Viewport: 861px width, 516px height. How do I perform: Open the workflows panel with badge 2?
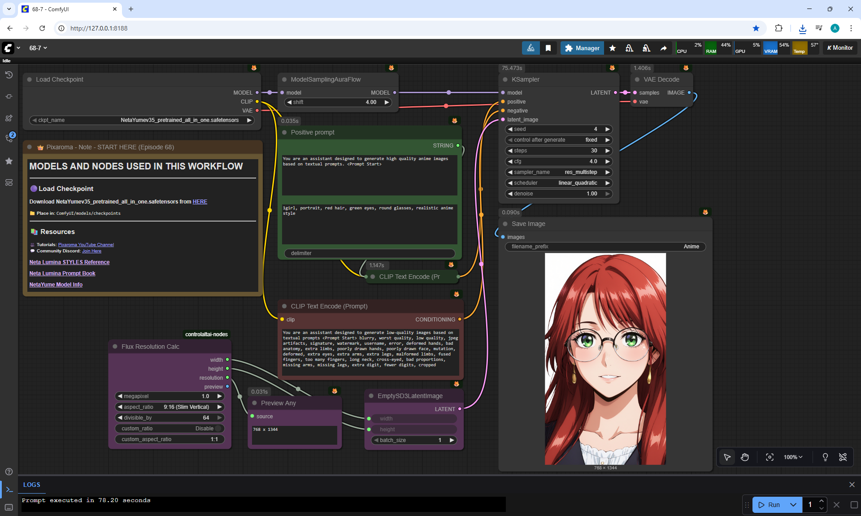[x=9, y=138]
